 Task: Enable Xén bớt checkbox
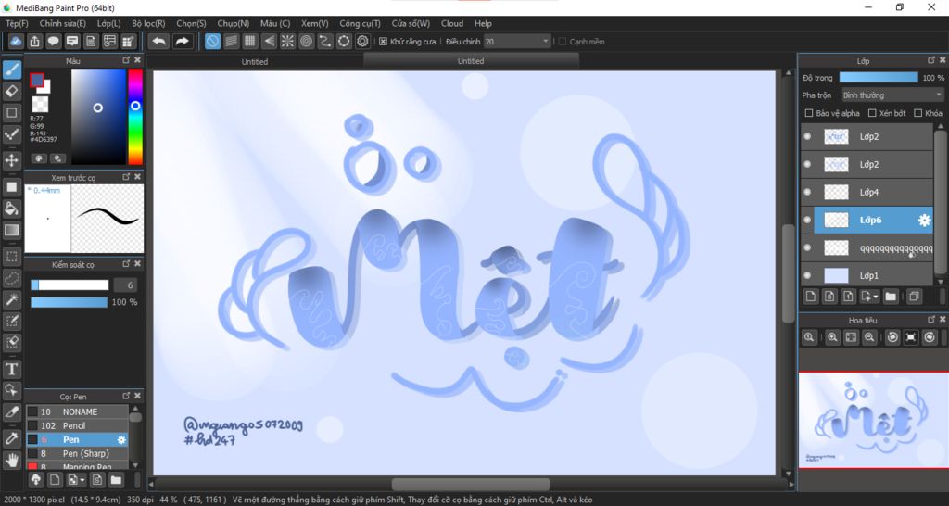[872, 113]
